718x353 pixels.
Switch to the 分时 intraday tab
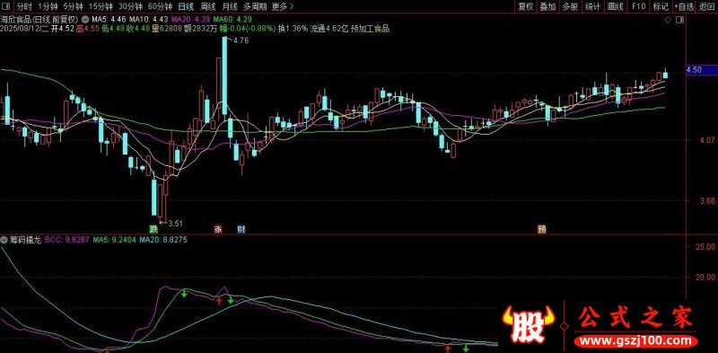25,6
